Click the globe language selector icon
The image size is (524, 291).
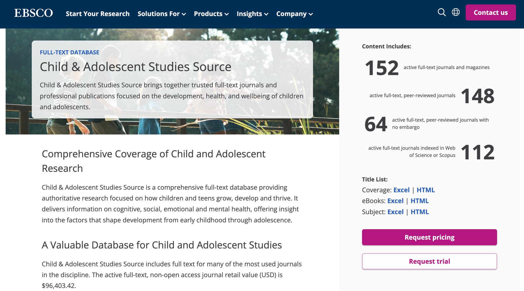(x=456, y=12)
